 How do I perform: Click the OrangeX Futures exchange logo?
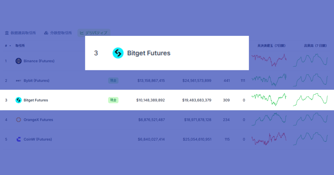click(18, 119)
